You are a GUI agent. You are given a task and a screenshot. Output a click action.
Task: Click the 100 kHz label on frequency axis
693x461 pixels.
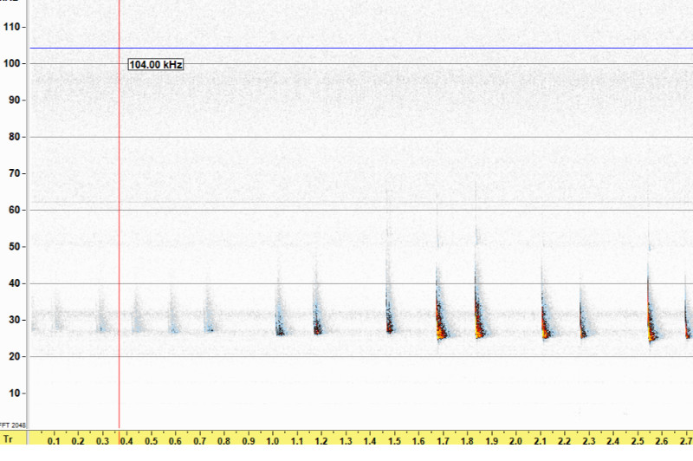pyautogui.click(x=12, y=63)
